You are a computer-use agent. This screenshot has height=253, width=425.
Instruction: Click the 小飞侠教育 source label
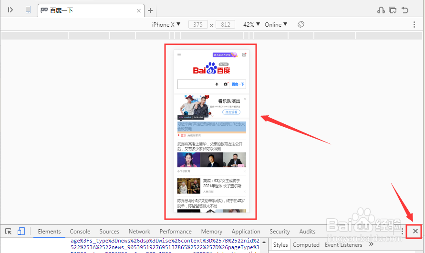(184, 171)
